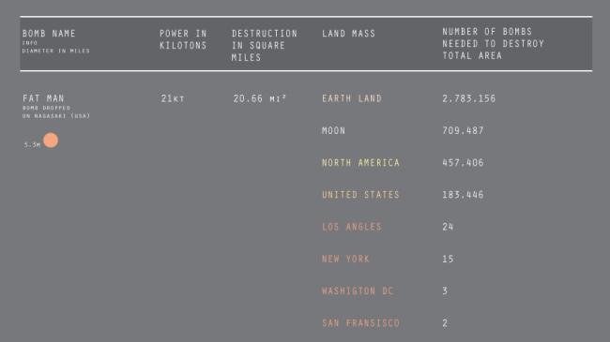
Task: Select the Fat Man bomb title
Action: point(43,98)
